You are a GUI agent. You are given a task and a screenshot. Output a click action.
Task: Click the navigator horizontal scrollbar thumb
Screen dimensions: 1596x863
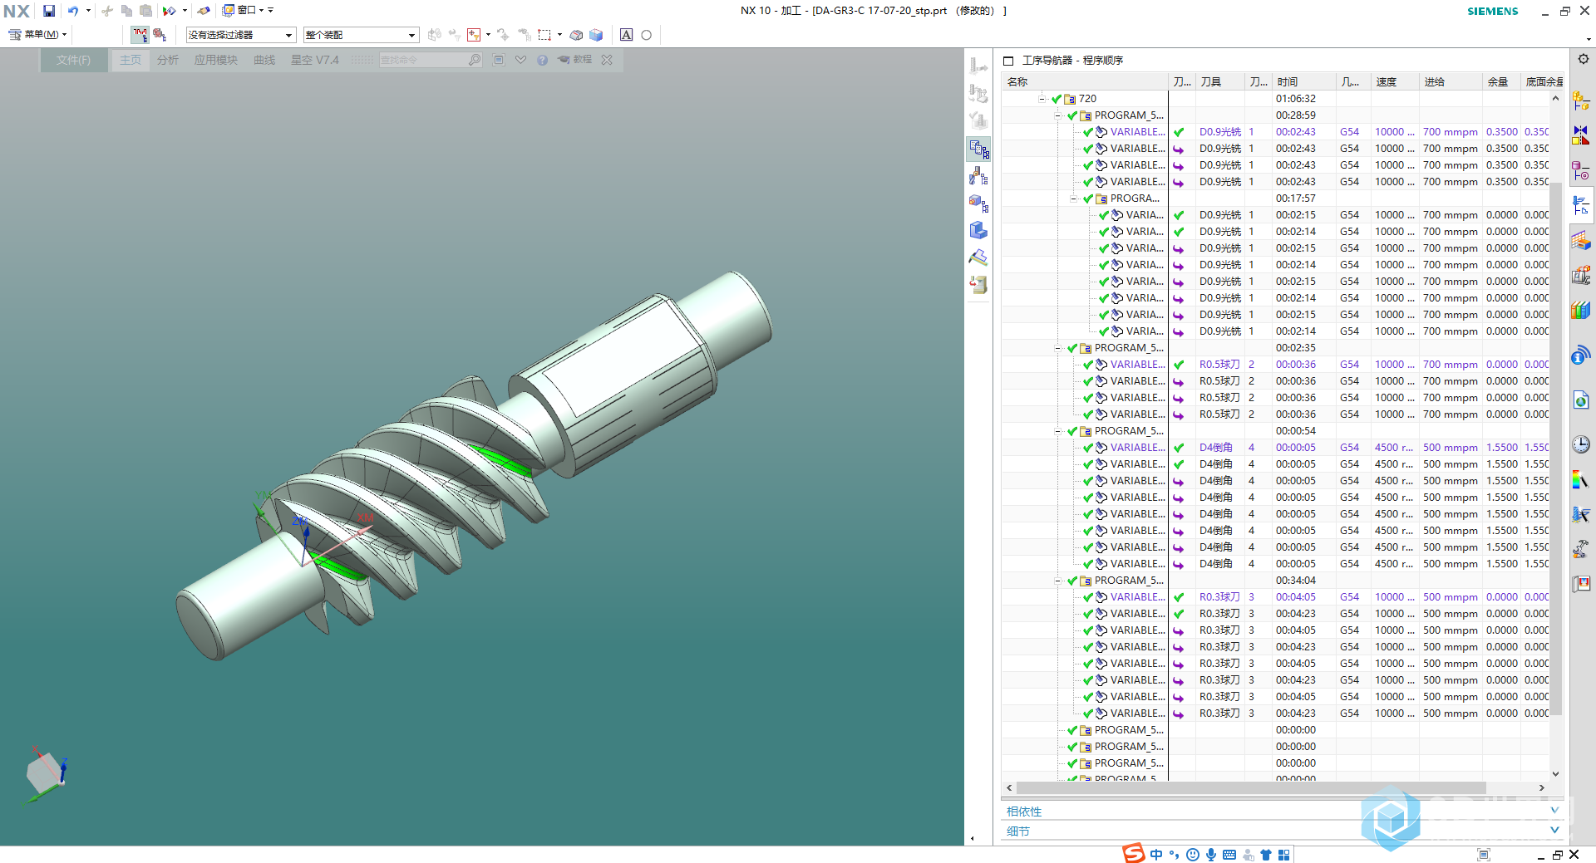(x=1251, y=787)
